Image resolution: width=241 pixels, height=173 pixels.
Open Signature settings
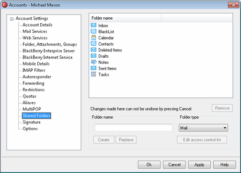(x=32, y=122)
